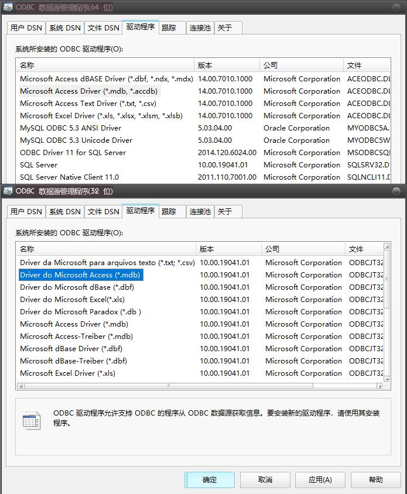Open 关于 tab in 64-bit window

click(228, 28)
